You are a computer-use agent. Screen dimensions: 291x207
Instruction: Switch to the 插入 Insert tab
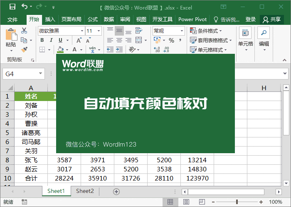50,19
